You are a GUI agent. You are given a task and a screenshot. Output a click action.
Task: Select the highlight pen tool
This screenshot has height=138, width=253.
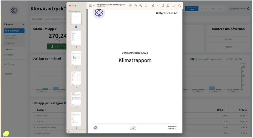coord(153,6)
